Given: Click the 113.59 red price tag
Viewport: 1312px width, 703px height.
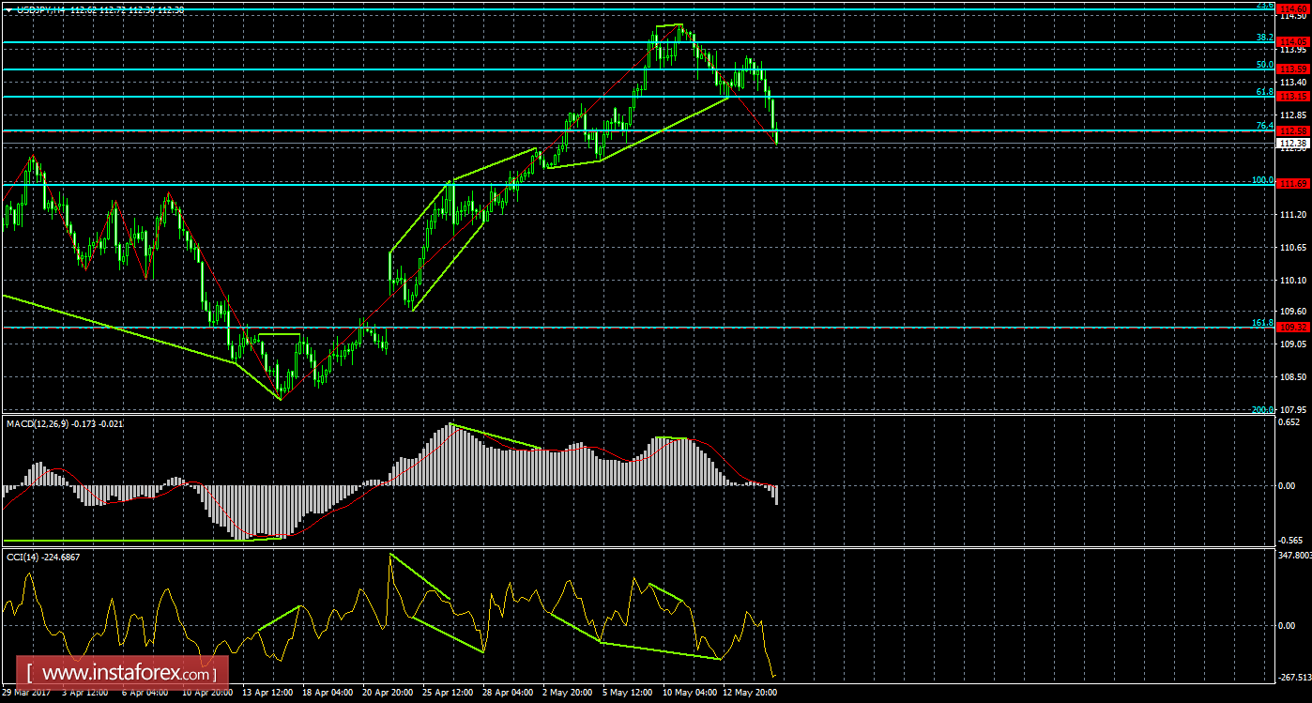Looking at the screenshot, I should pyautogui.click(x=1294, y=69).
